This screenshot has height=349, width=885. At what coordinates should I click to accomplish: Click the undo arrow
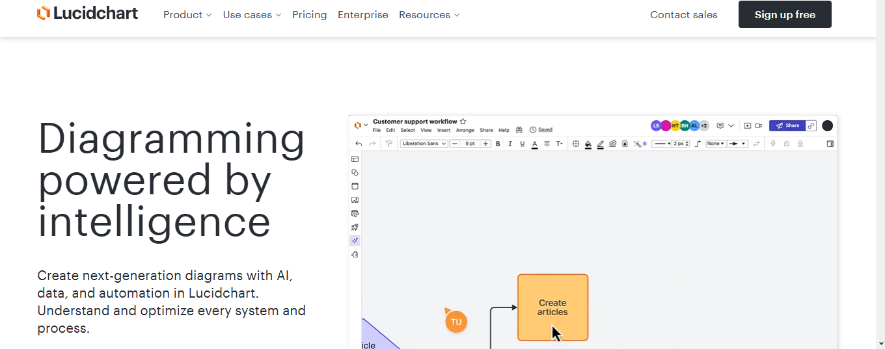point(359,144)
